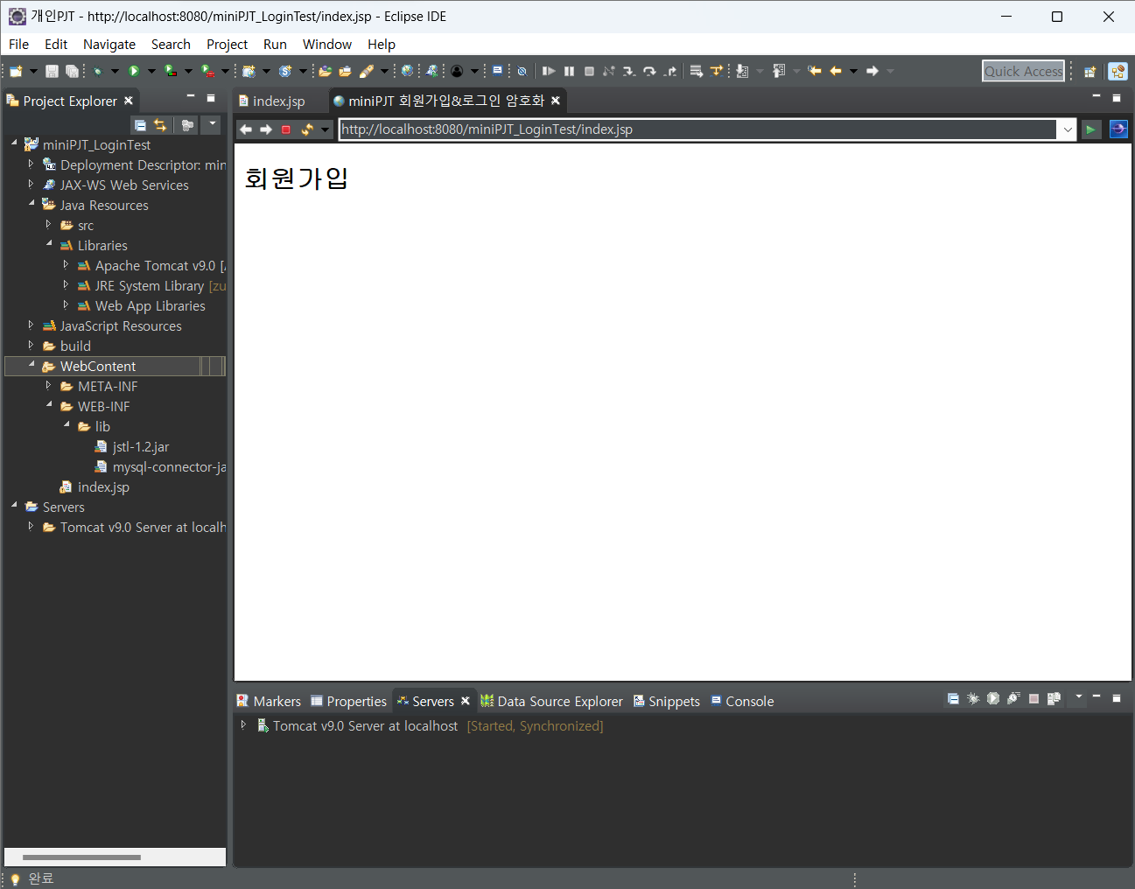
Task: Toggle Link with Editor in Project Explorer
Action: [160, 125]
